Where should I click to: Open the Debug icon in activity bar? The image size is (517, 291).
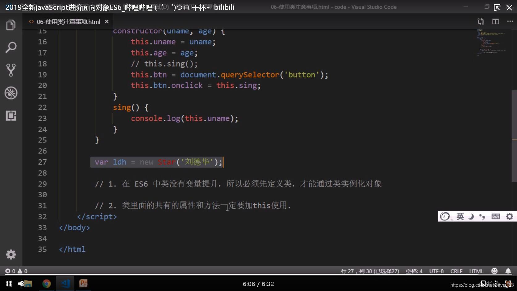(11, 93)
